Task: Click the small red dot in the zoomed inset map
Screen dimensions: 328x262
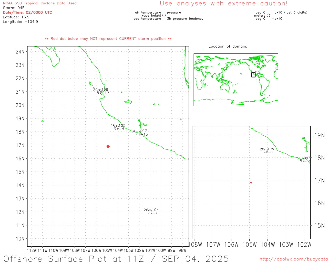Action: (251, 182)
